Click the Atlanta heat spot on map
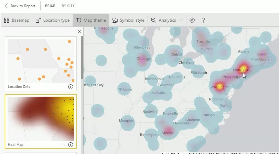 pos(168,130)
